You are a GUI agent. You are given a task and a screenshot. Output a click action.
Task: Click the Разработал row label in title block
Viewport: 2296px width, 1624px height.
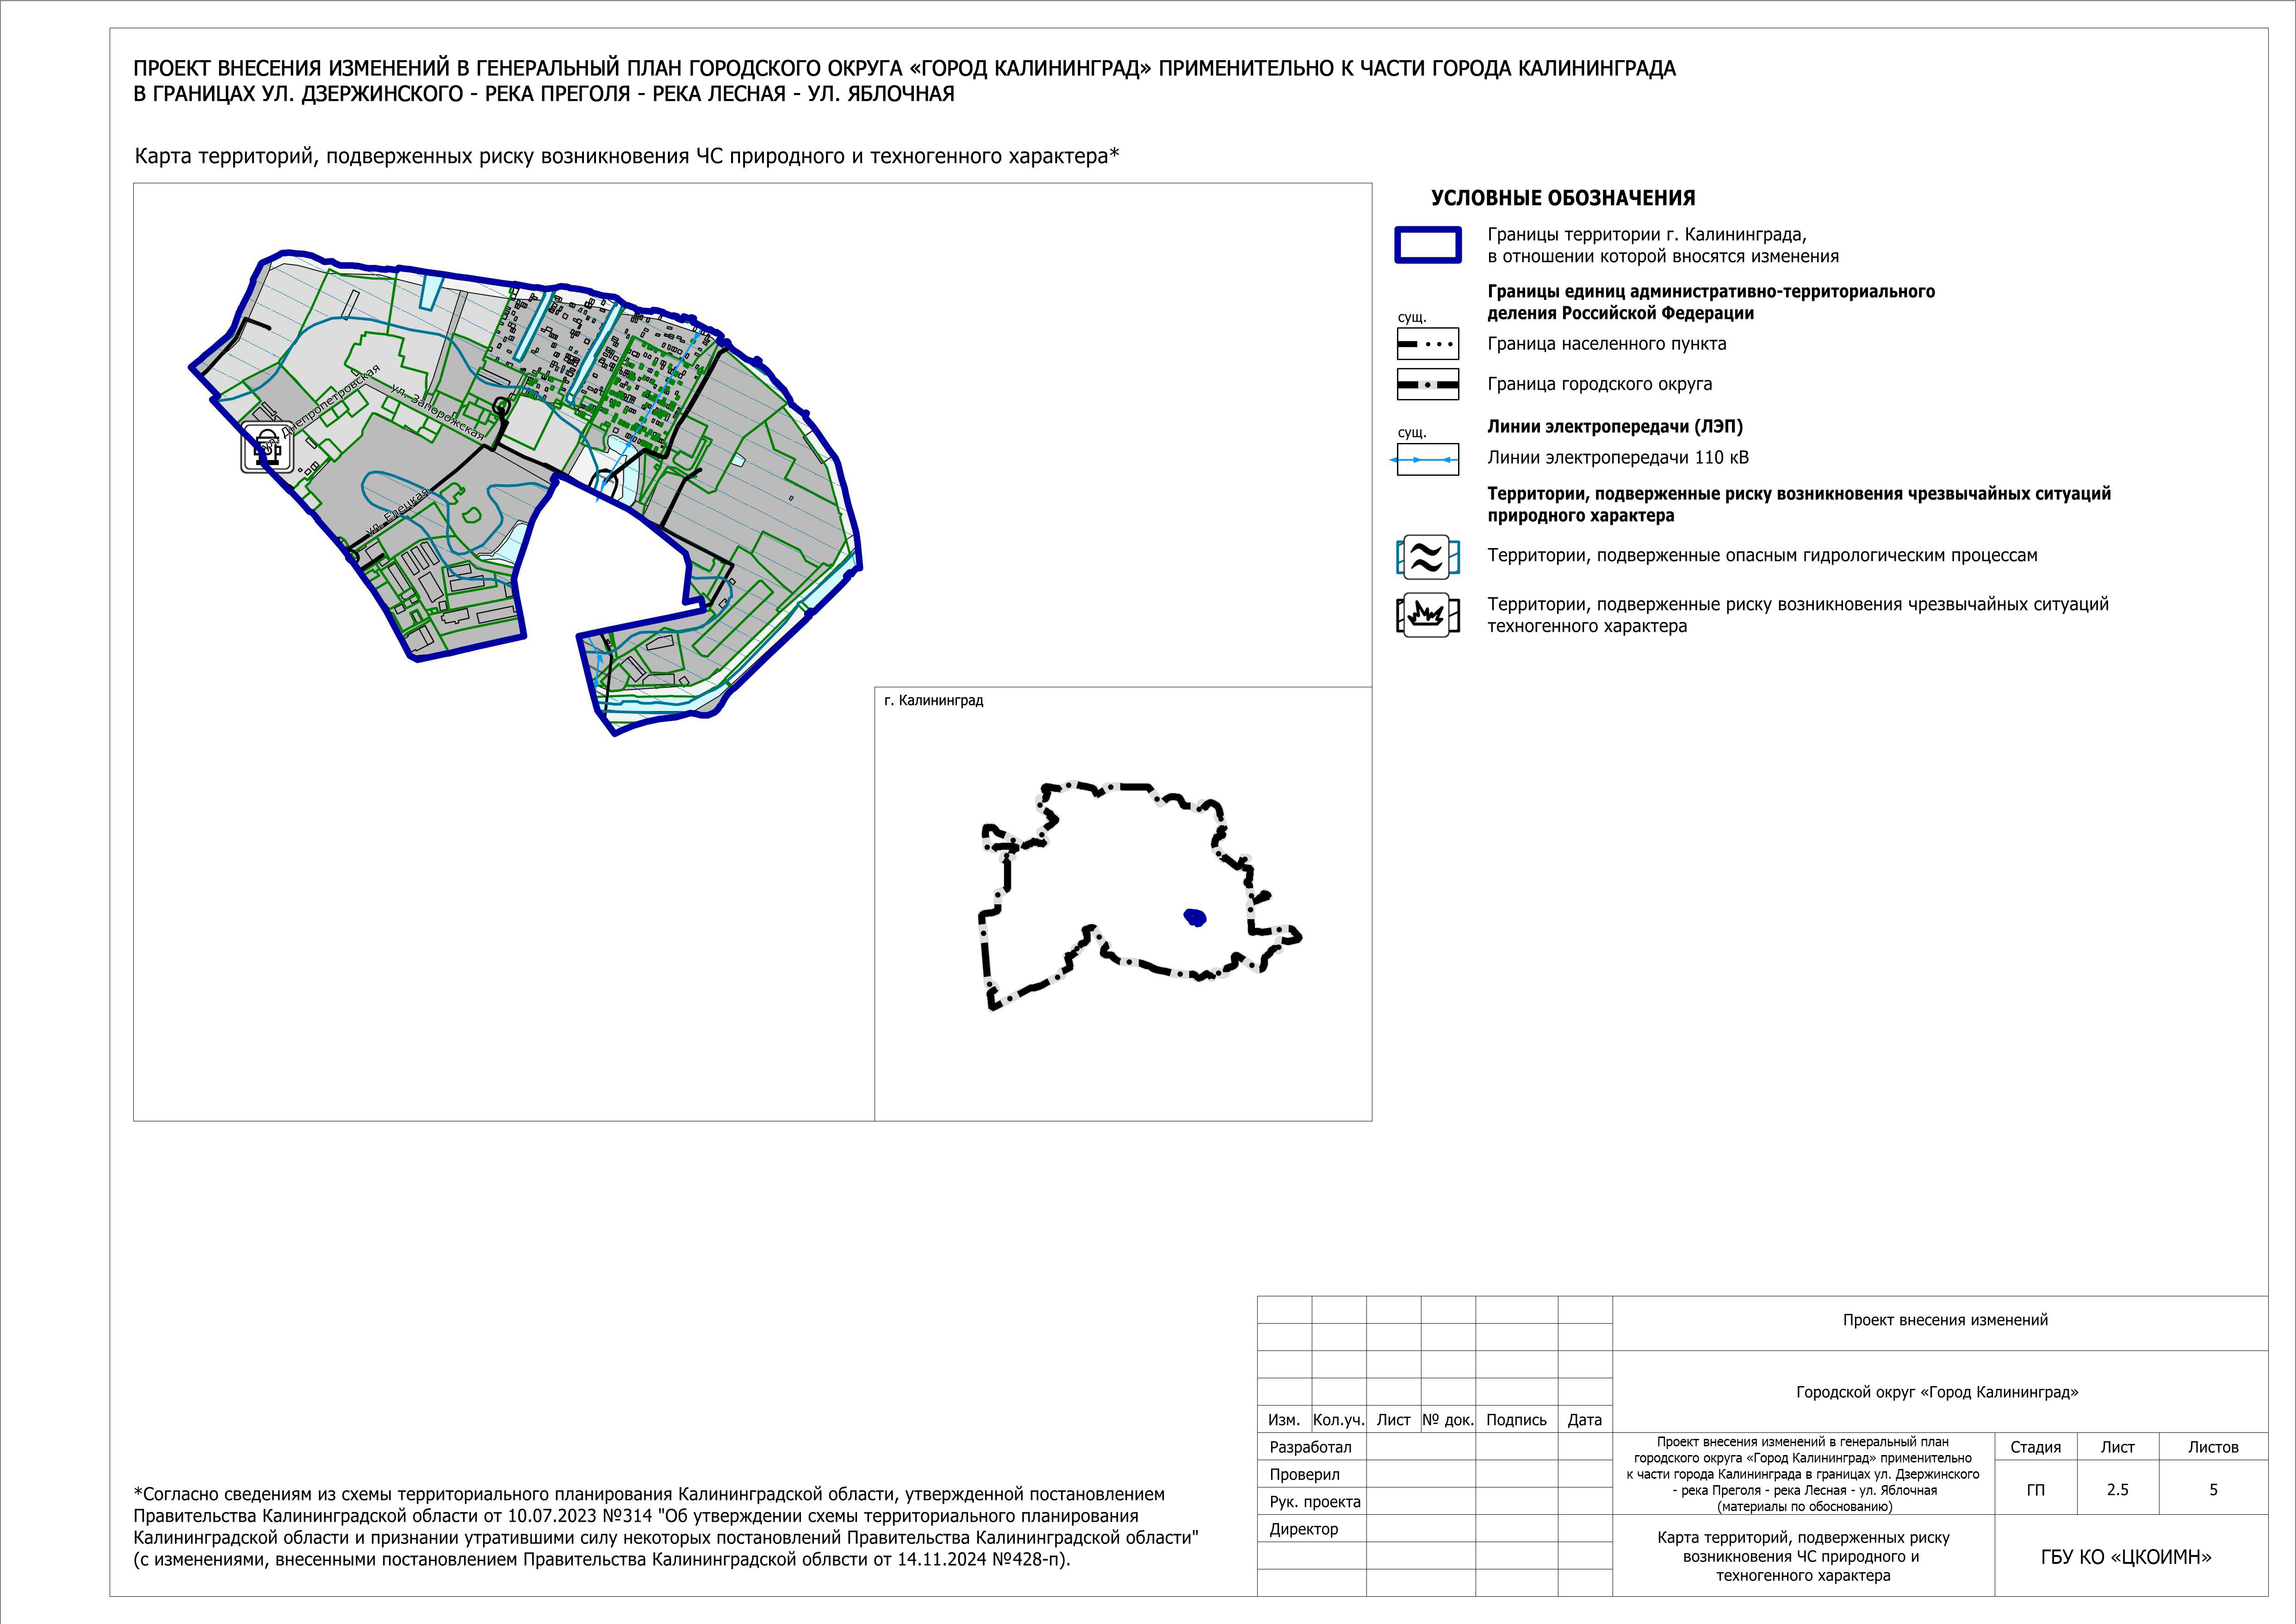[1310, 1447]
